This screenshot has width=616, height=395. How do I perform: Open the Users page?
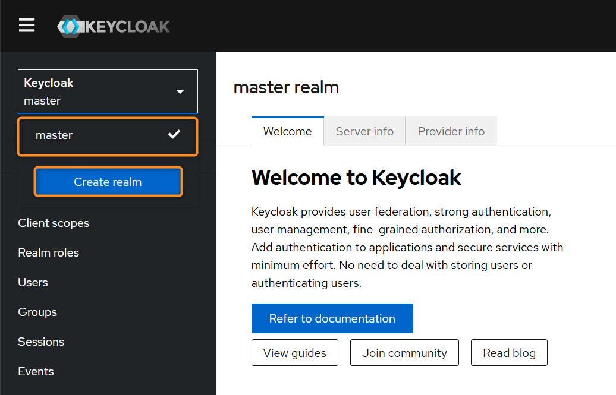(x=33, y=283)
